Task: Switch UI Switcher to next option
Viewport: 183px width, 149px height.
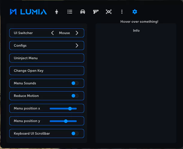Action: coord(77,33)
